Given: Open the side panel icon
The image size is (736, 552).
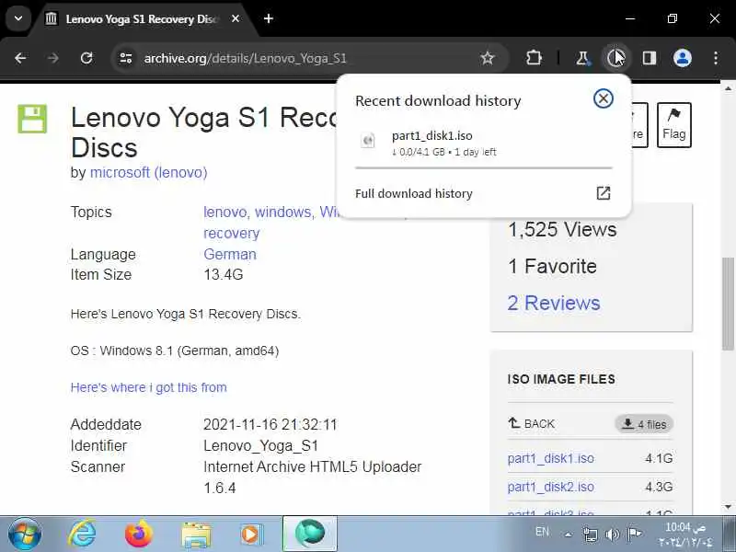Looking at the screenshot, I should (650, 58).
